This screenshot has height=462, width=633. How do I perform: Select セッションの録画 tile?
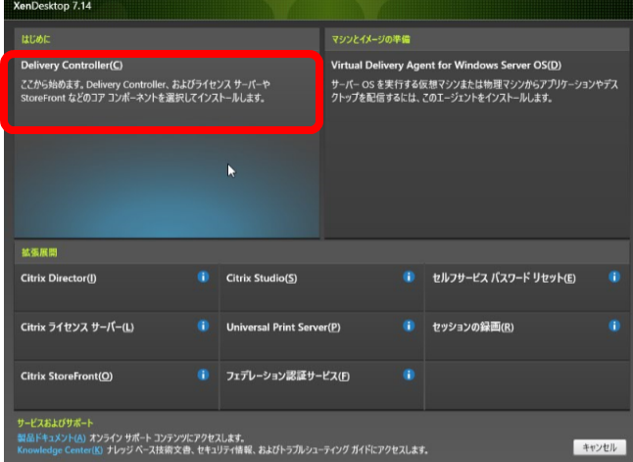527,337
